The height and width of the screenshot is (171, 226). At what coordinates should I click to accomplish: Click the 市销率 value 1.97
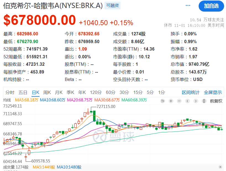point(193,57)
